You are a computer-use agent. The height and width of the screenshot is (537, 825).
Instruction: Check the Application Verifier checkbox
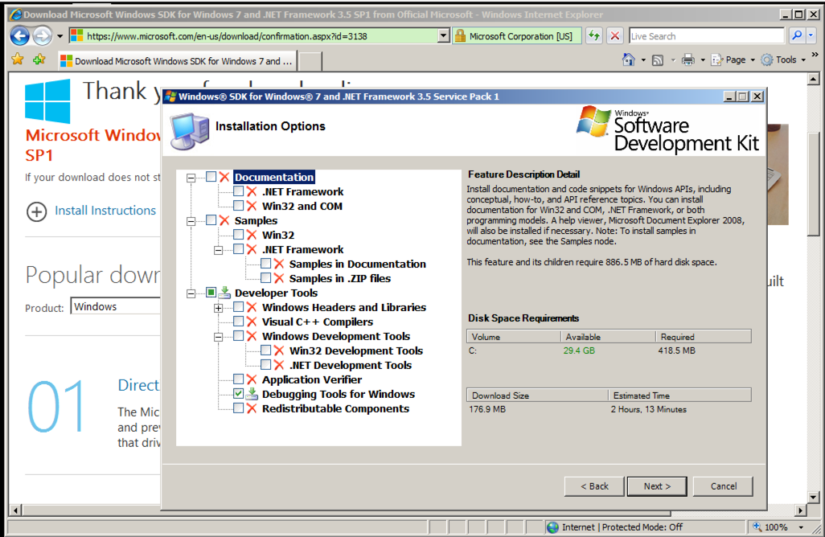pos(238,379)
